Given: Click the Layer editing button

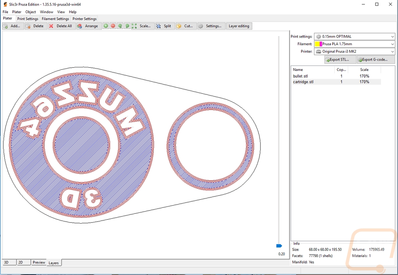Looking at the screenshot, I should pyautogui.click(x=239, y=26).
